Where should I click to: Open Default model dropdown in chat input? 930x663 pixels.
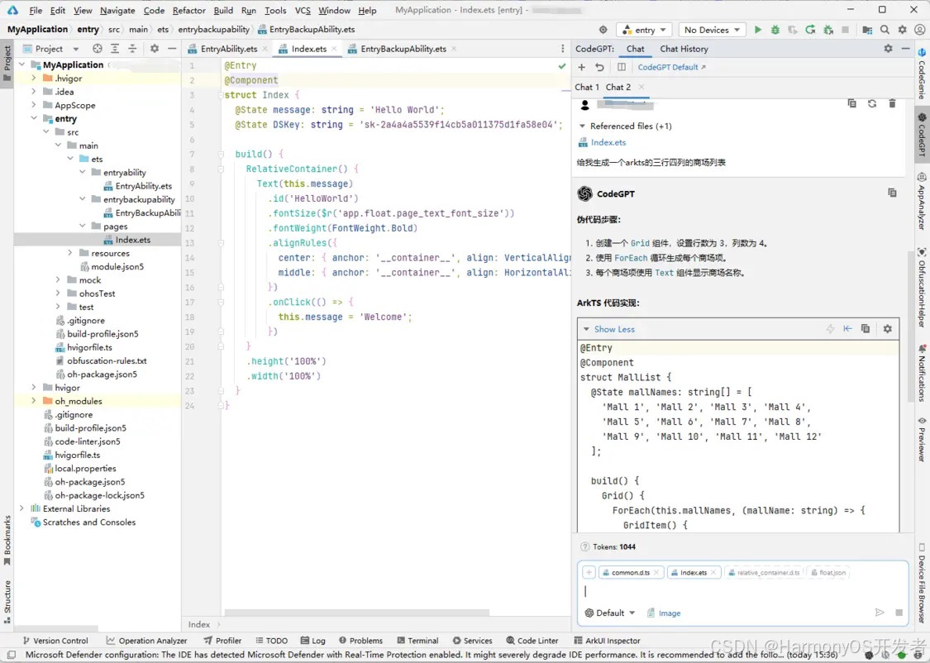click(610, 613)
